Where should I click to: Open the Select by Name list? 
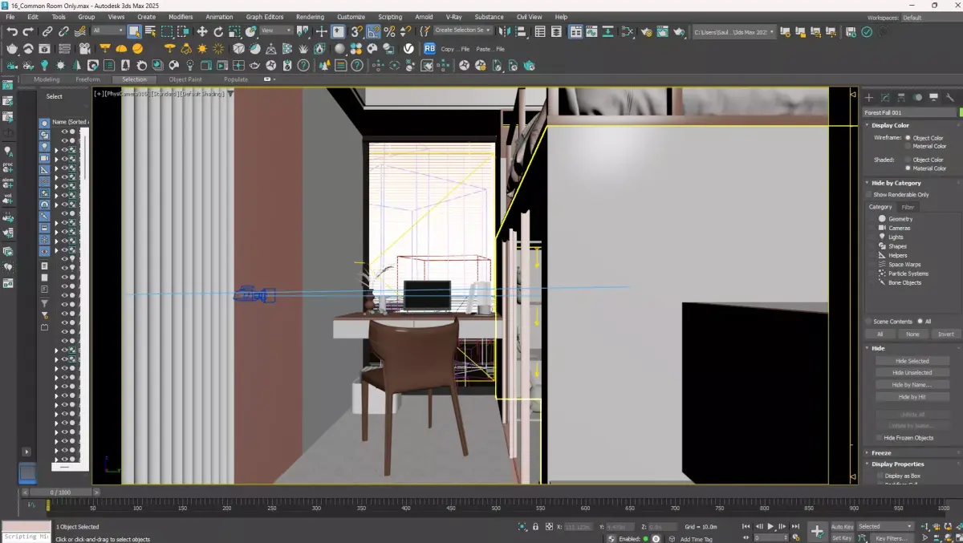(x=150, y=31)
